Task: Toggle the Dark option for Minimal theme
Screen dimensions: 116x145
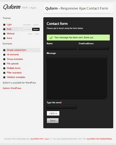Action: (30, 34)
